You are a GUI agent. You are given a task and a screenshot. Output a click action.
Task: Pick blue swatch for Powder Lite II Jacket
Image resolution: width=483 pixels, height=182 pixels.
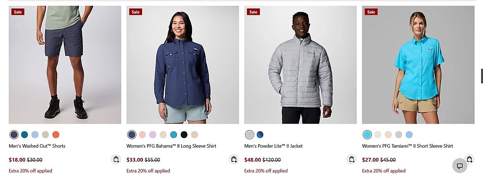260,134
